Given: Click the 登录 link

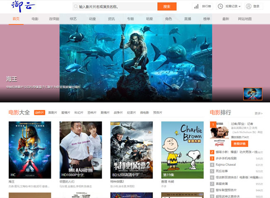Looking at the screenshot, I should (256, 6).
